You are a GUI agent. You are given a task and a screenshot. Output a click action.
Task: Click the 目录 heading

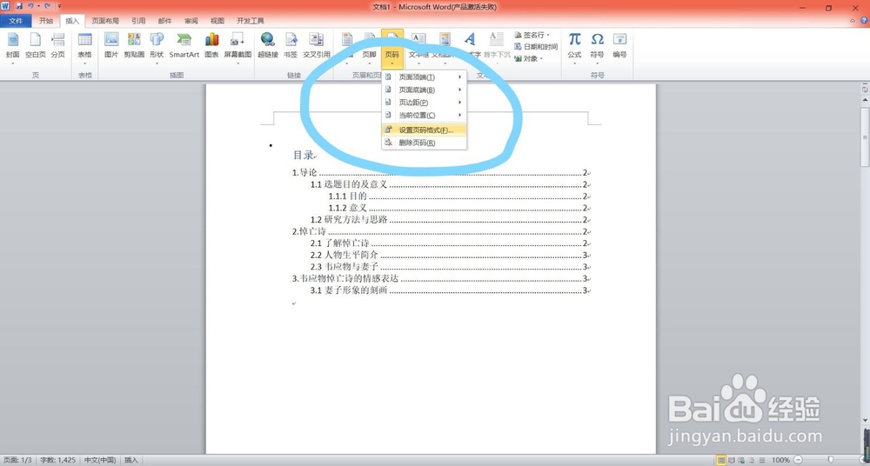pyautogui.click(x=304, y=156)
